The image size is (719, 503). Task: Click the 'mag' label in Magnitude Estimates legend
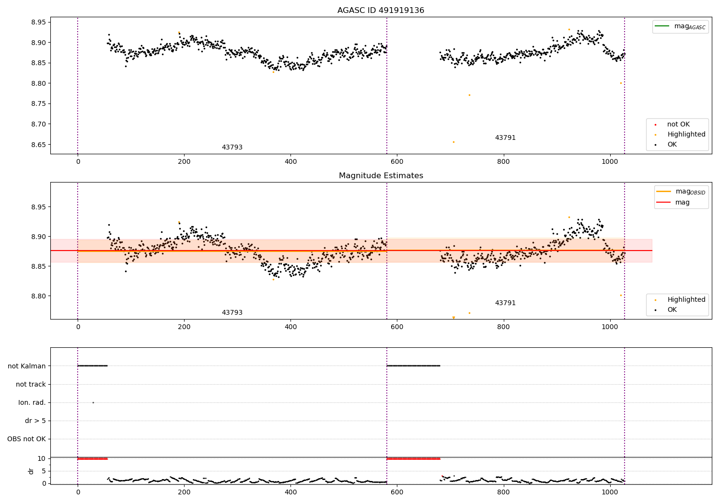click(683, 203)
